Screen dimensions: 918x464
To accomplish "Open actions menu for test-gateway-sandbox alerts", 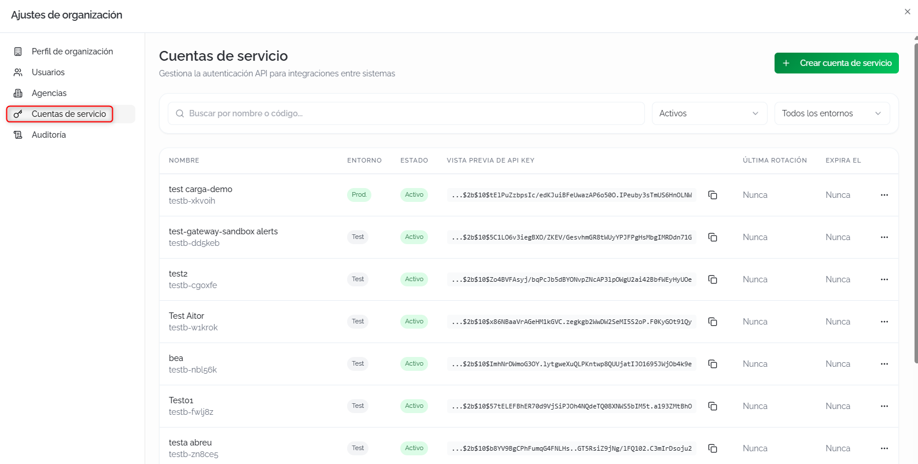I will (884, 237).
